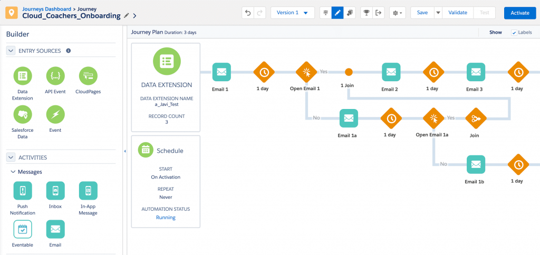The width and height of the screenshot is (540, 255).
Task: Click the Journey Builder location pin logo
Action: tap(12, 13)
